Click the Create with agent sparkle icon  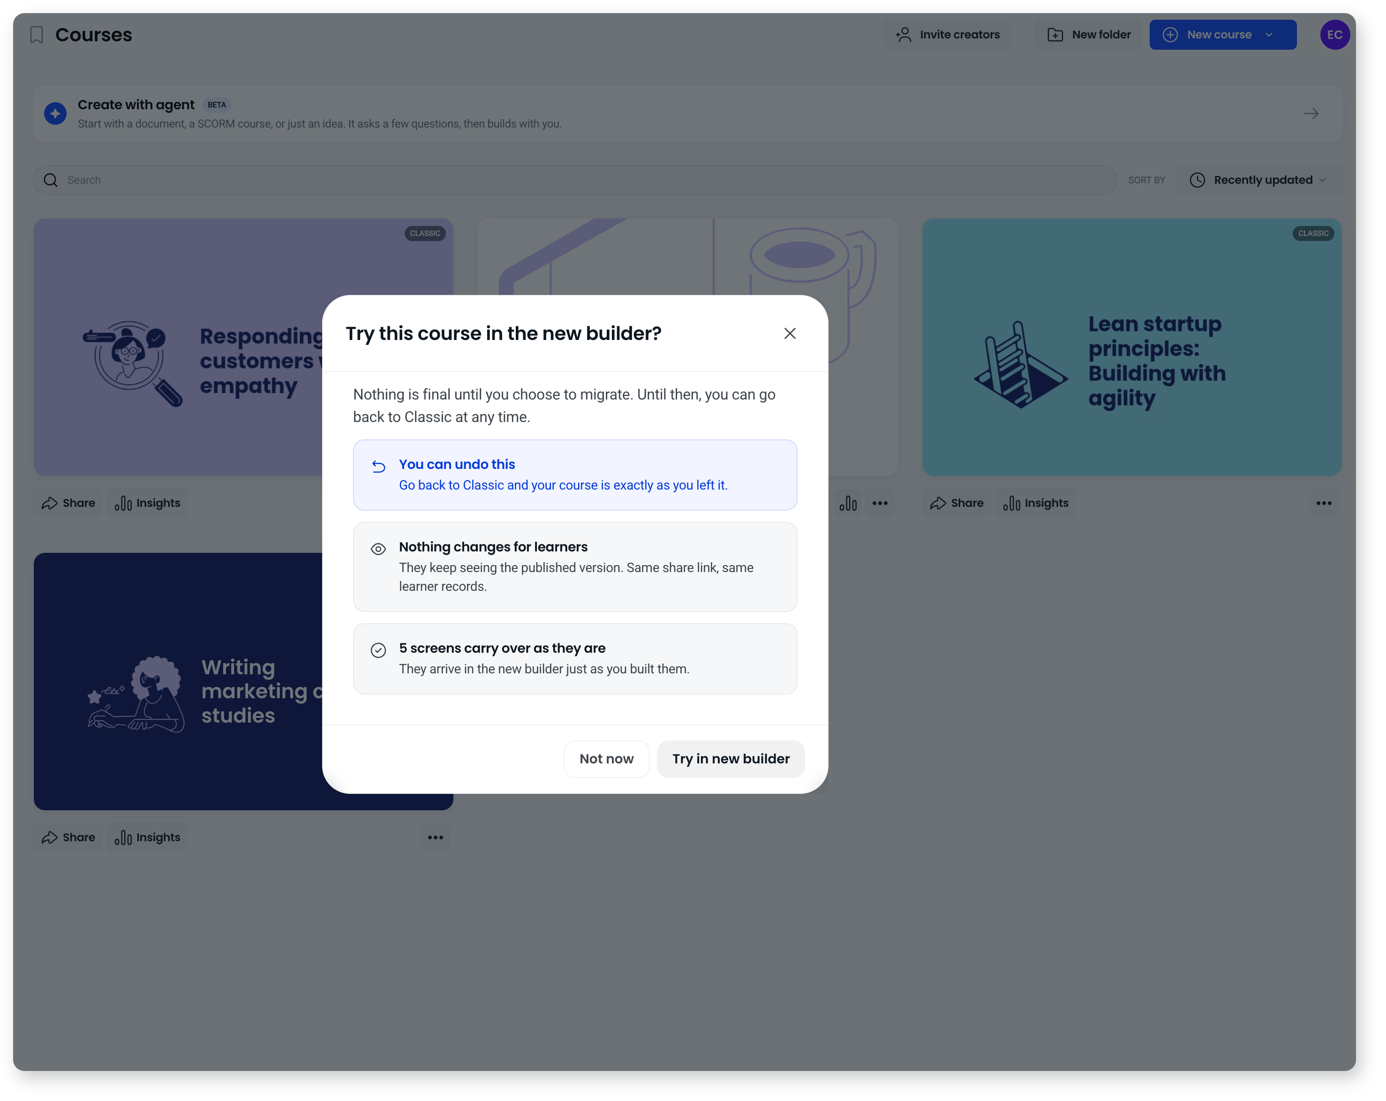tap(55, 113)
